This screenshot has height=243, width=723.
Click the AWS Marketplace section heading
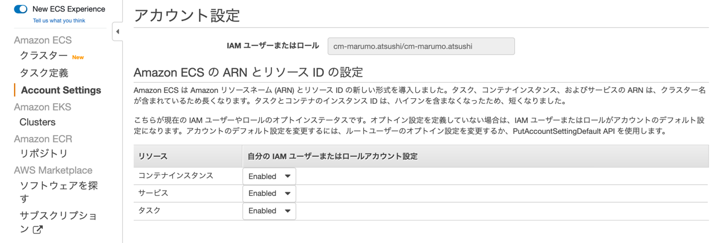click(x=53, y=171)
